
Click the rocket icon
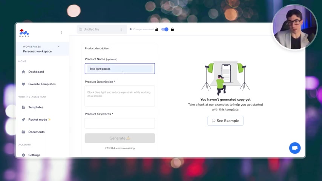click(x=23, y=120)
